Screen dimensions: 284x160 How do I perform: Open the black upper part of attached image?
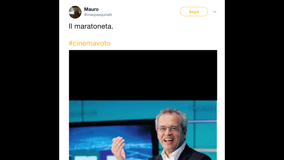pyautogui.click(x=143, y=75)
